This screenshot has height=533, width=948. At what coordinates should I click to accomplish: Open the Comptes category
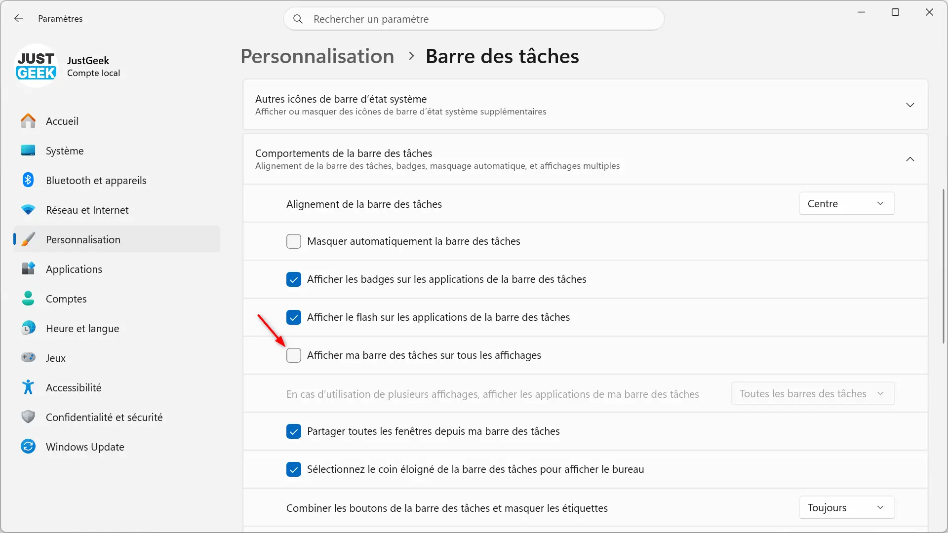pos(117,299)
